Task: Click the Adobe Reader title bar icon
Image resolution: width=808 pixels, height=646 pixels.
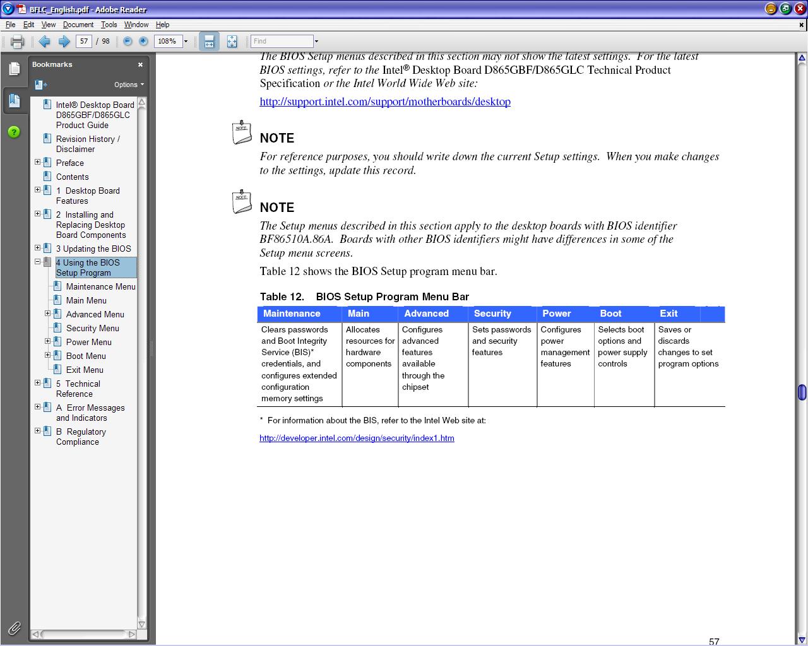Action: pos(21,9)
